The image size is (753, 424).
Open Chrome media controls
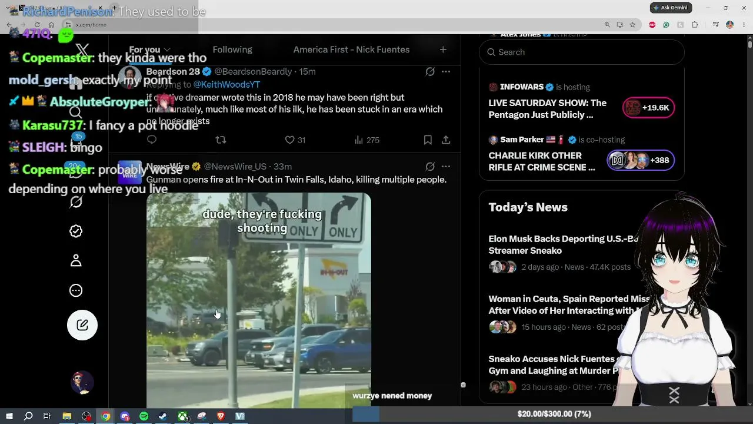(x=715, y=25)
